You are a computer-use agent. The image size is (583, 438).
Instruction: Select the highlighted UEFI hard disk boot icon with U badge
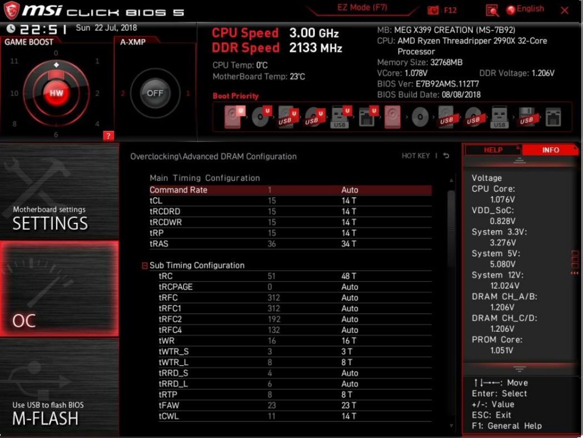pos(234,117)
